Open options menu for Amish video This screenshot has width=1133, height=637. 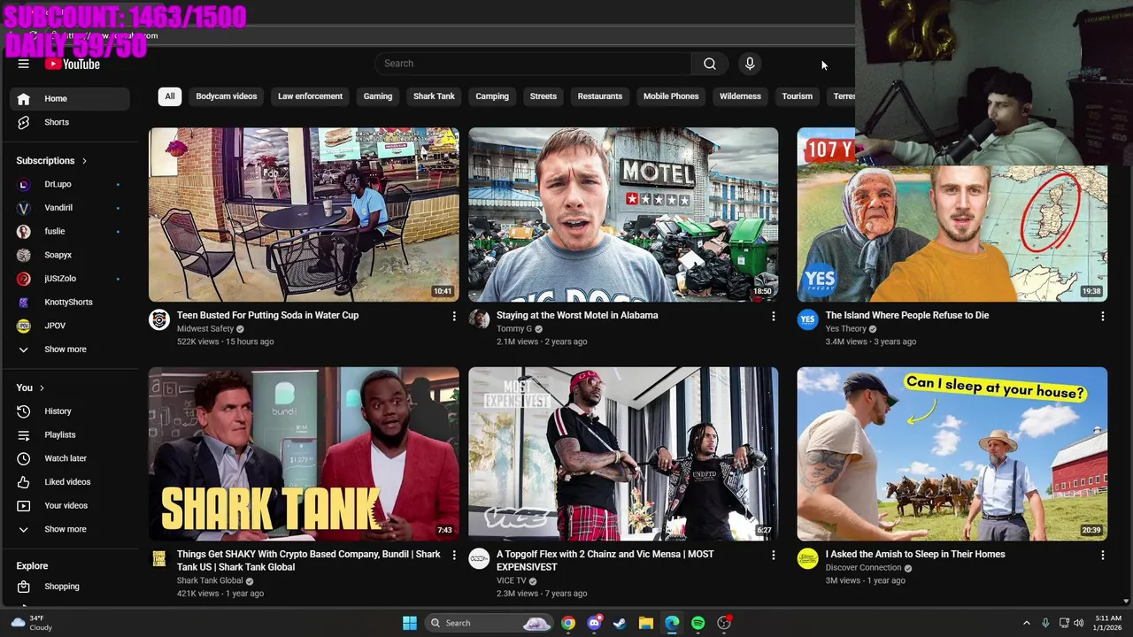coord(1102,555)
